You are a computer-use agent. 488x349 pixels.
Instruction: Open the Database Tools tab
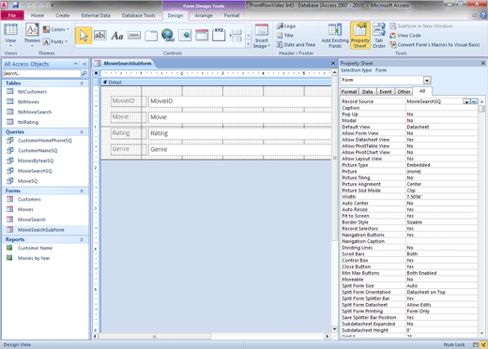[x=139, y=15]
